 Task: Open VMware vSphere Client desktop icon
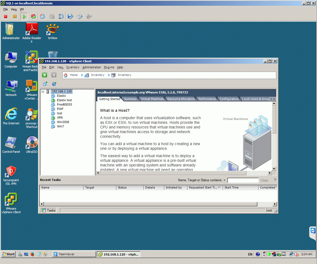click(11, 203)
